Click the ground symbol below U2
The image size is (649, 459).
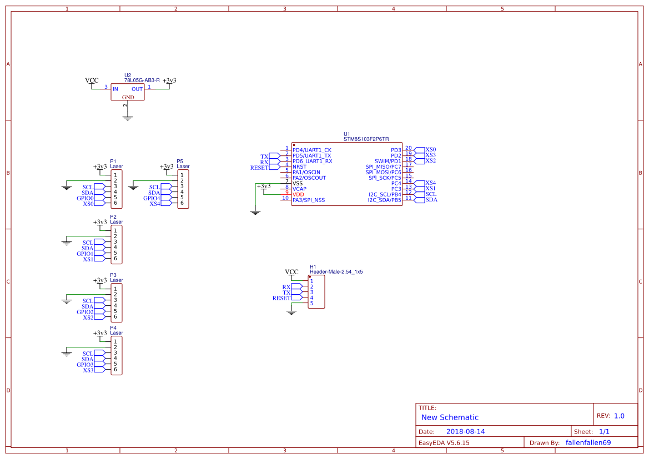tap(128, 115)
